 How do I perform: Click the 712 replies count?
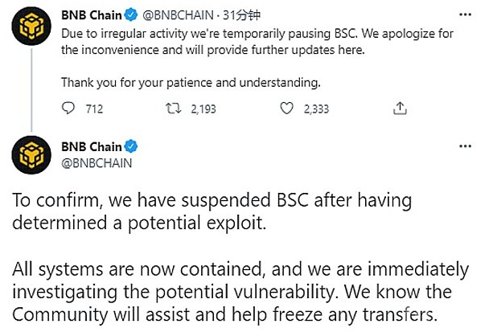pyautogui.click(x=94, y=109)
